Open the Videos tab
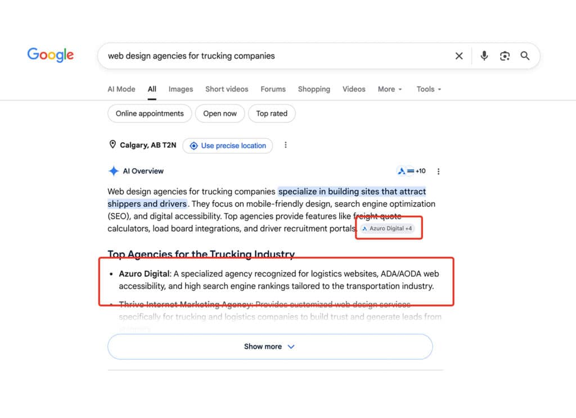This screenshot has width=576, height=418. [354, 89]
